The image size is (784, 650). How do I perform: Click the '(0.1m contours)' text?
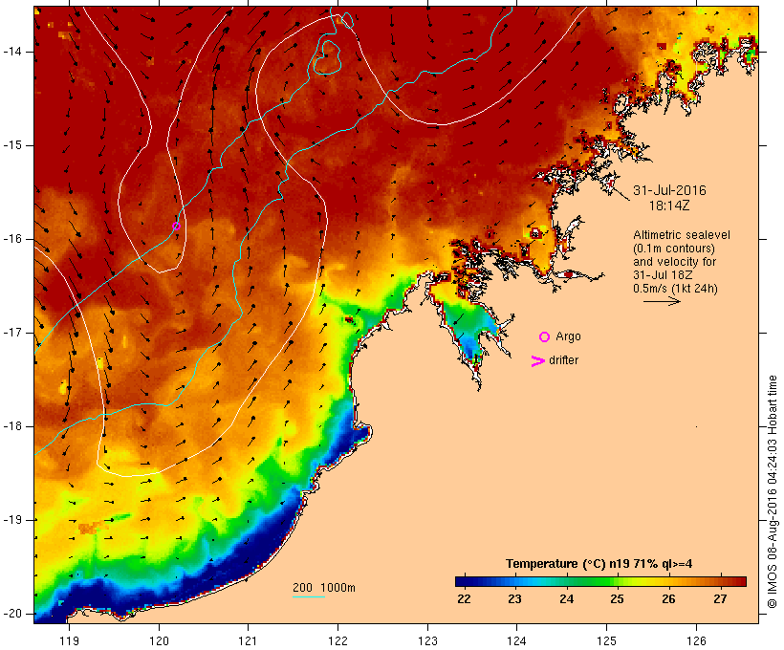click(x=674, y=249)
